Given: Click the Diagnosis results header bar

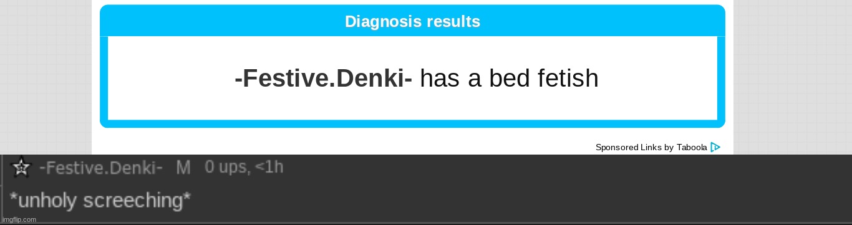Looking at the screenshot, I should 412,21.
